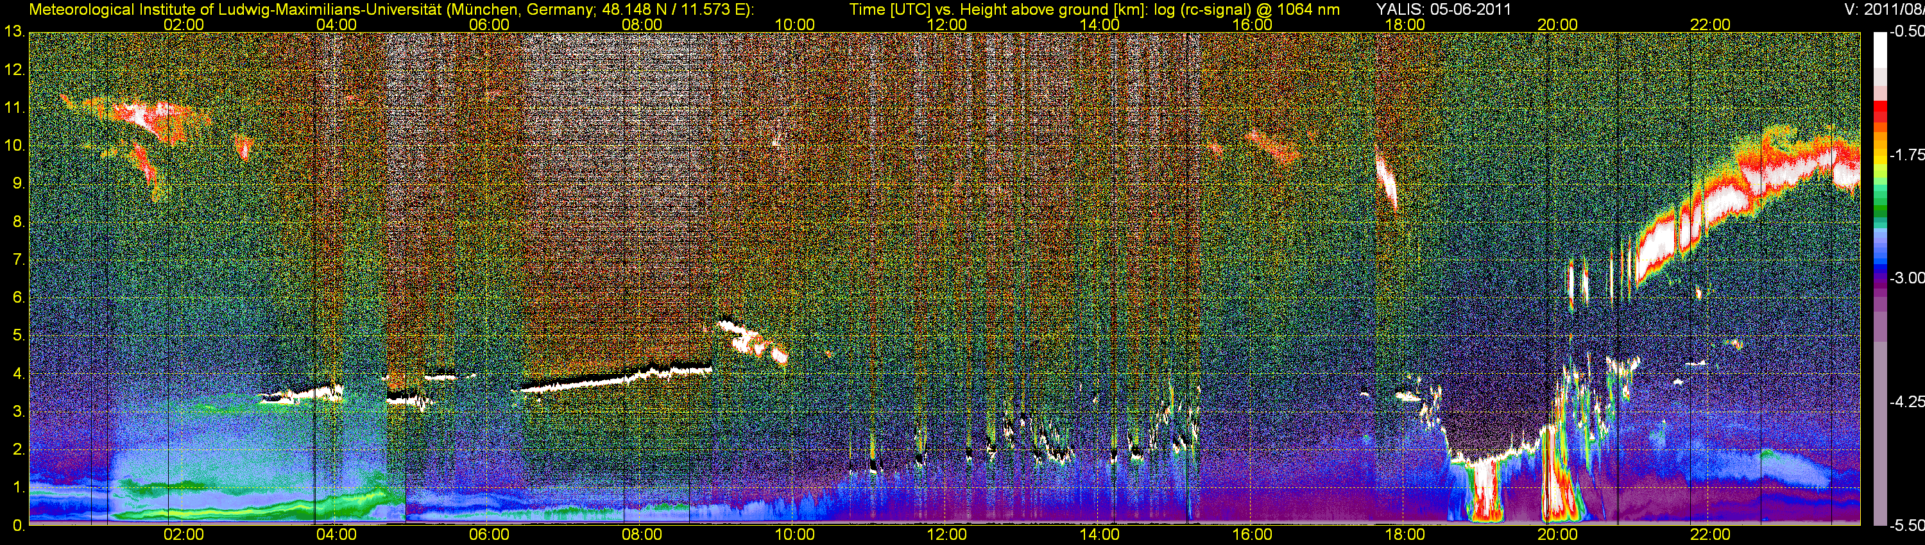Click the 'Time [UTC] vs. Height above ground [km]' label

click(999, 10)
